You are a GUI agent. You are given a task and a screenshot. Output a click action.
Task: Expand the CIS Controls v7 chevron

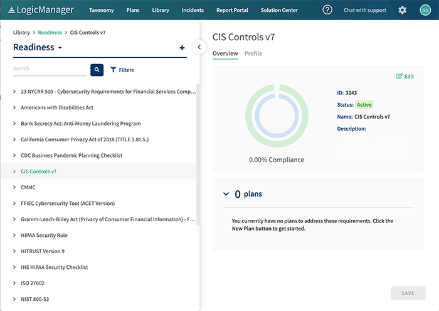14,172
